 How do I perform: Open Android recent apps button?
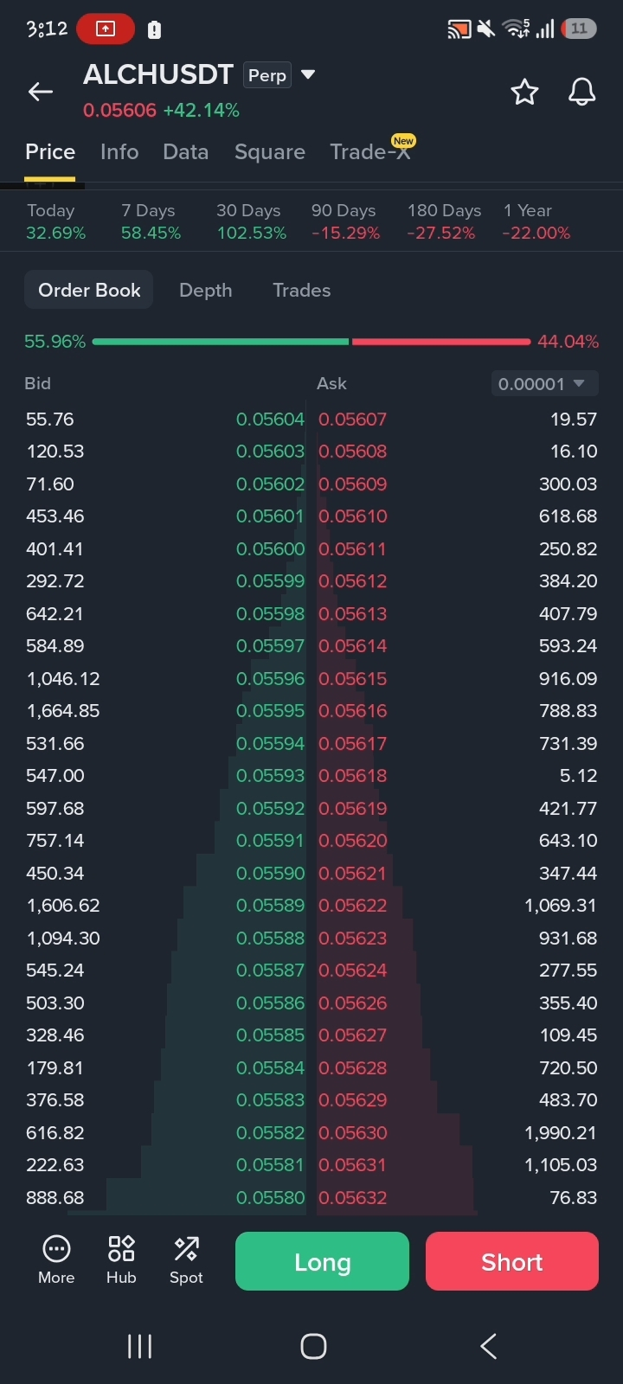pyautogui.click(x=139, y=1346)
